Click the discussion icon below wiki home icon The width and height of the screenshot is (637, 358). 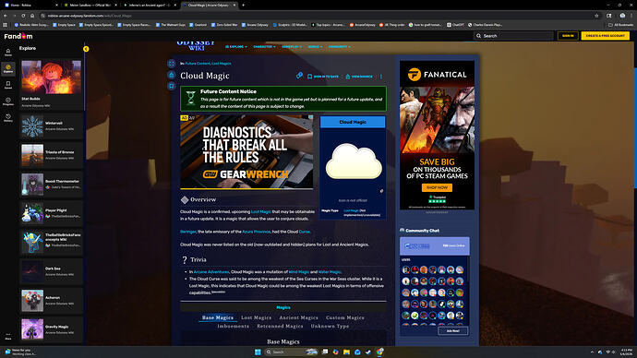172,86
